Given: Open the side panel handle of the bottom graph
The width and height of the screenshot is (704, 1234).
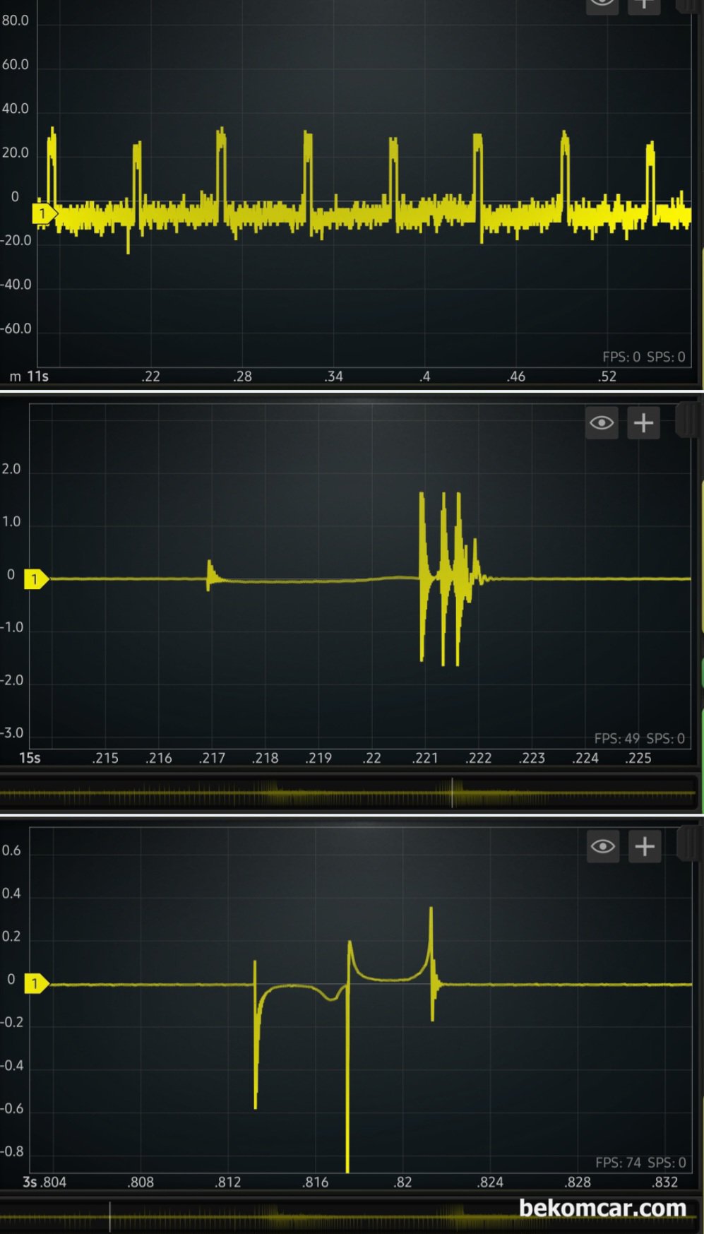Looking at the screenshot, I should coord(687,845).
